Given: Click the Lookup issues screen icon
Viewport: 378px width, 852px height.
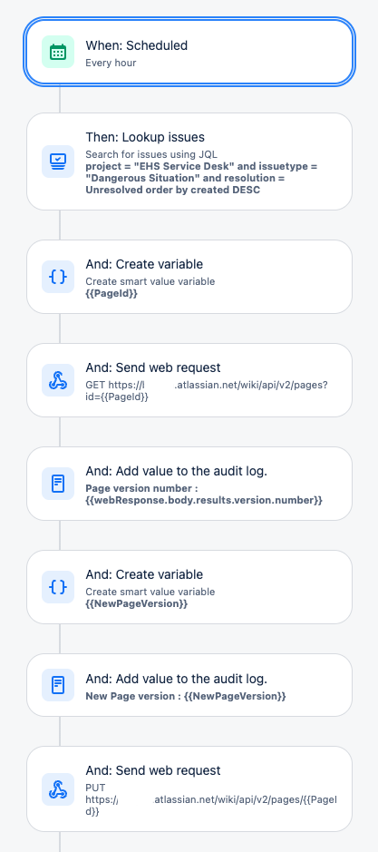Looking at the screenshot, I should tap(58, 162).
